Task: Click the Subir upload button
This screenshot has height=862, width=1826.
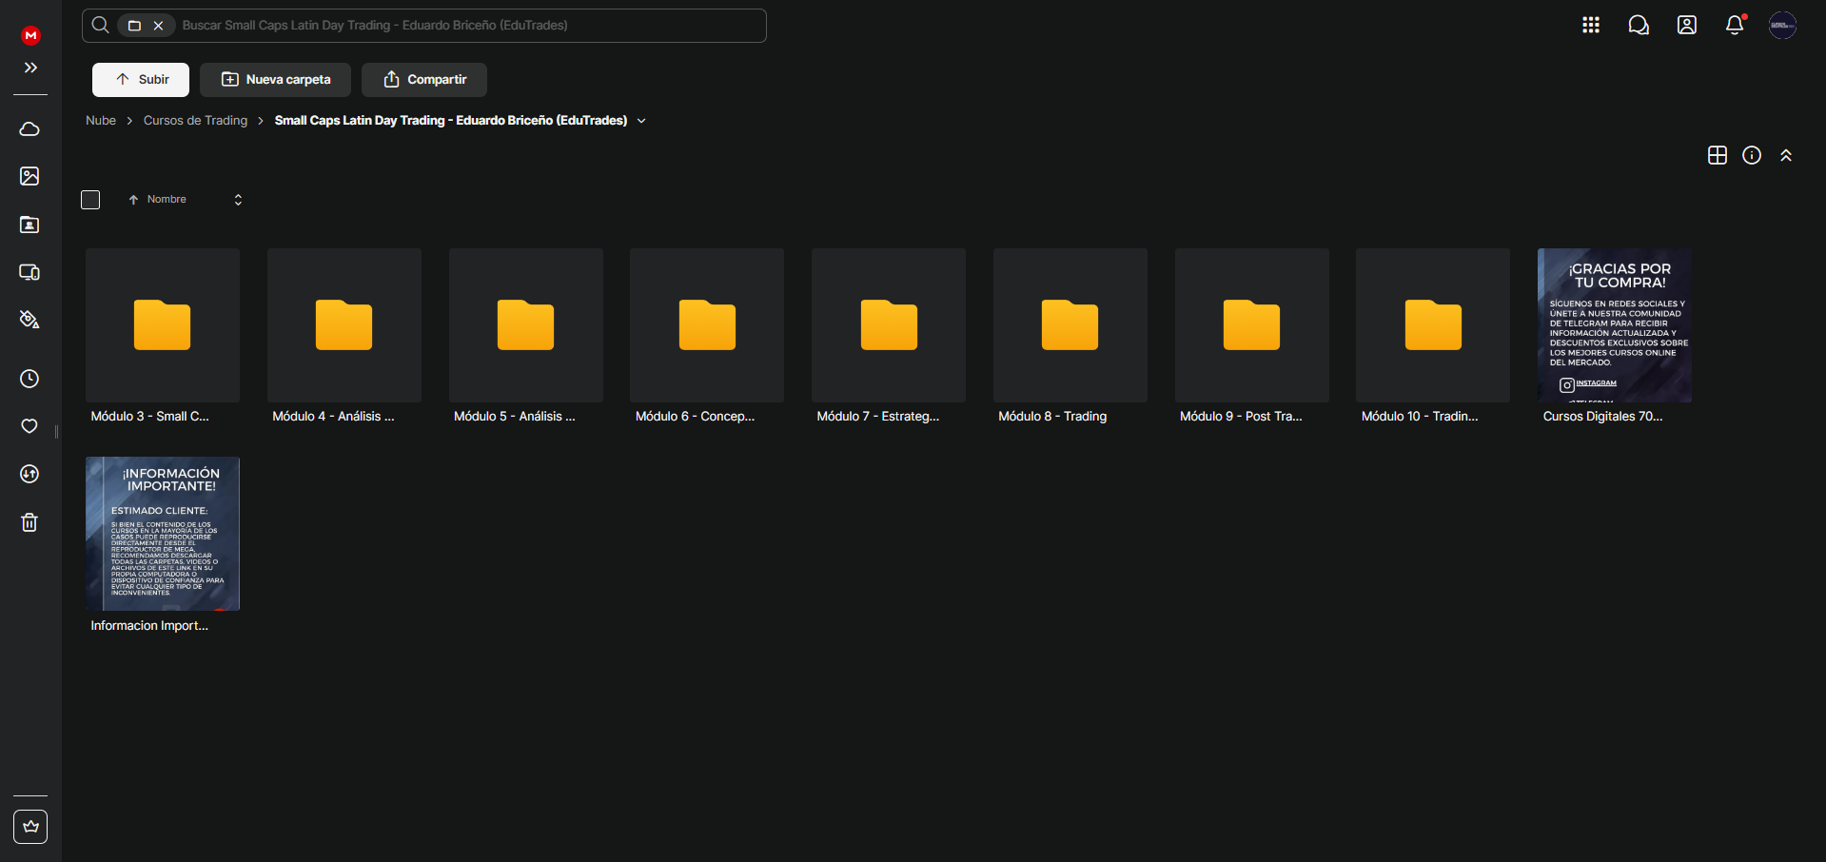Action: (x=141, y=80)
